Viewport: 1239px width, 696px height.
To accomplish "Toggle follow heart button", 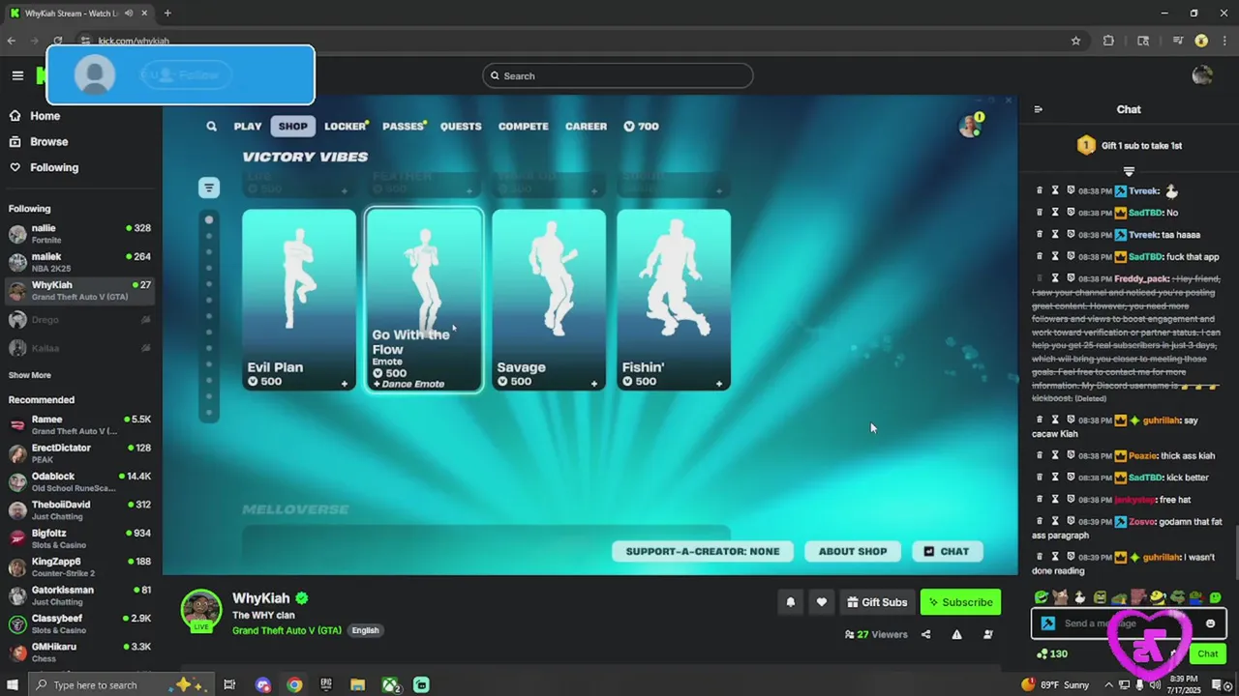I will 822,602.
